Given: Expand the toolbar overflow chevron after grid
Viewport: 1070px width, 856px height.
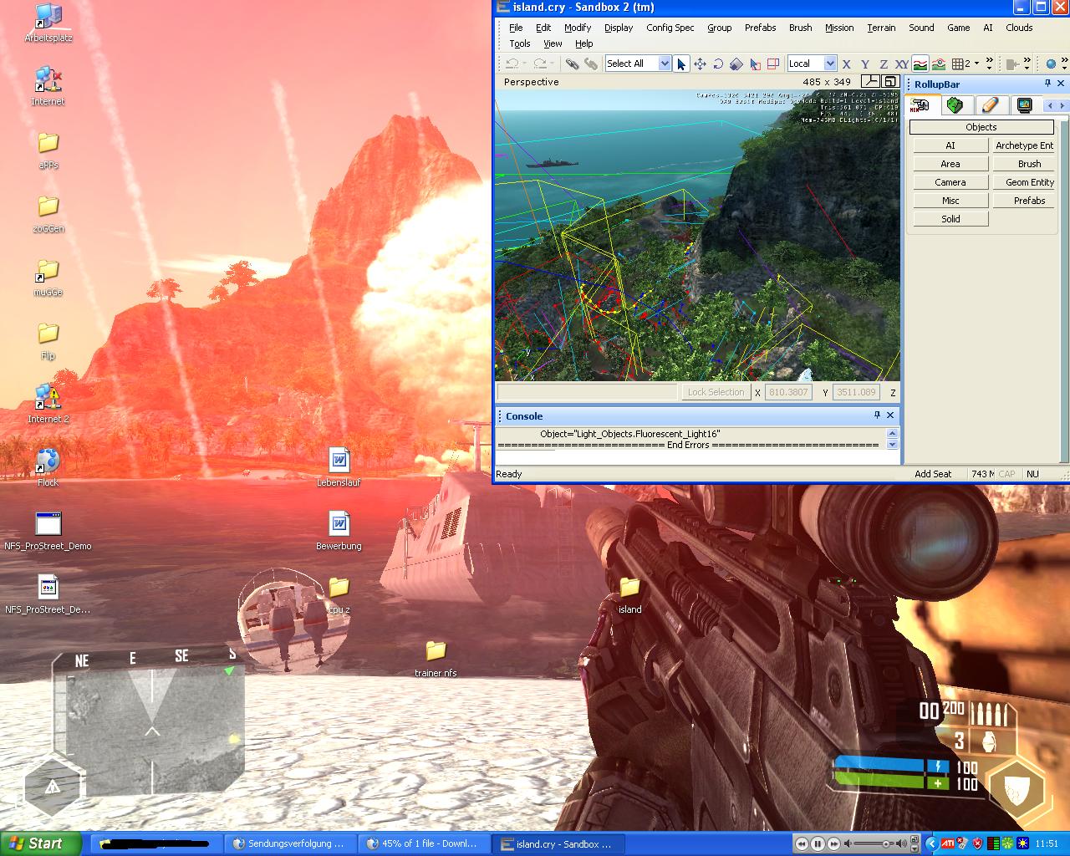Looking at the screenshot, I should tap(990, 63).
